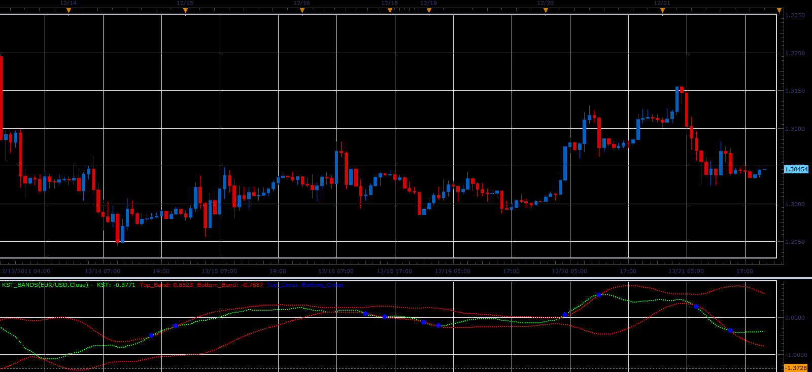Click the blue Bottom_Cross legend label
812x372 pixels.
point(322,285)
